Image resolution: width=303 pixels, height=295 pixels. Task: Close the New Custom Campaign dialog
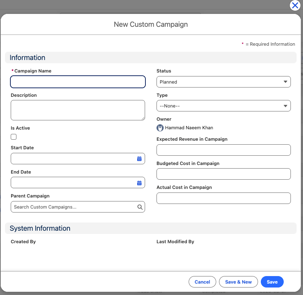[x=295, y=5]
